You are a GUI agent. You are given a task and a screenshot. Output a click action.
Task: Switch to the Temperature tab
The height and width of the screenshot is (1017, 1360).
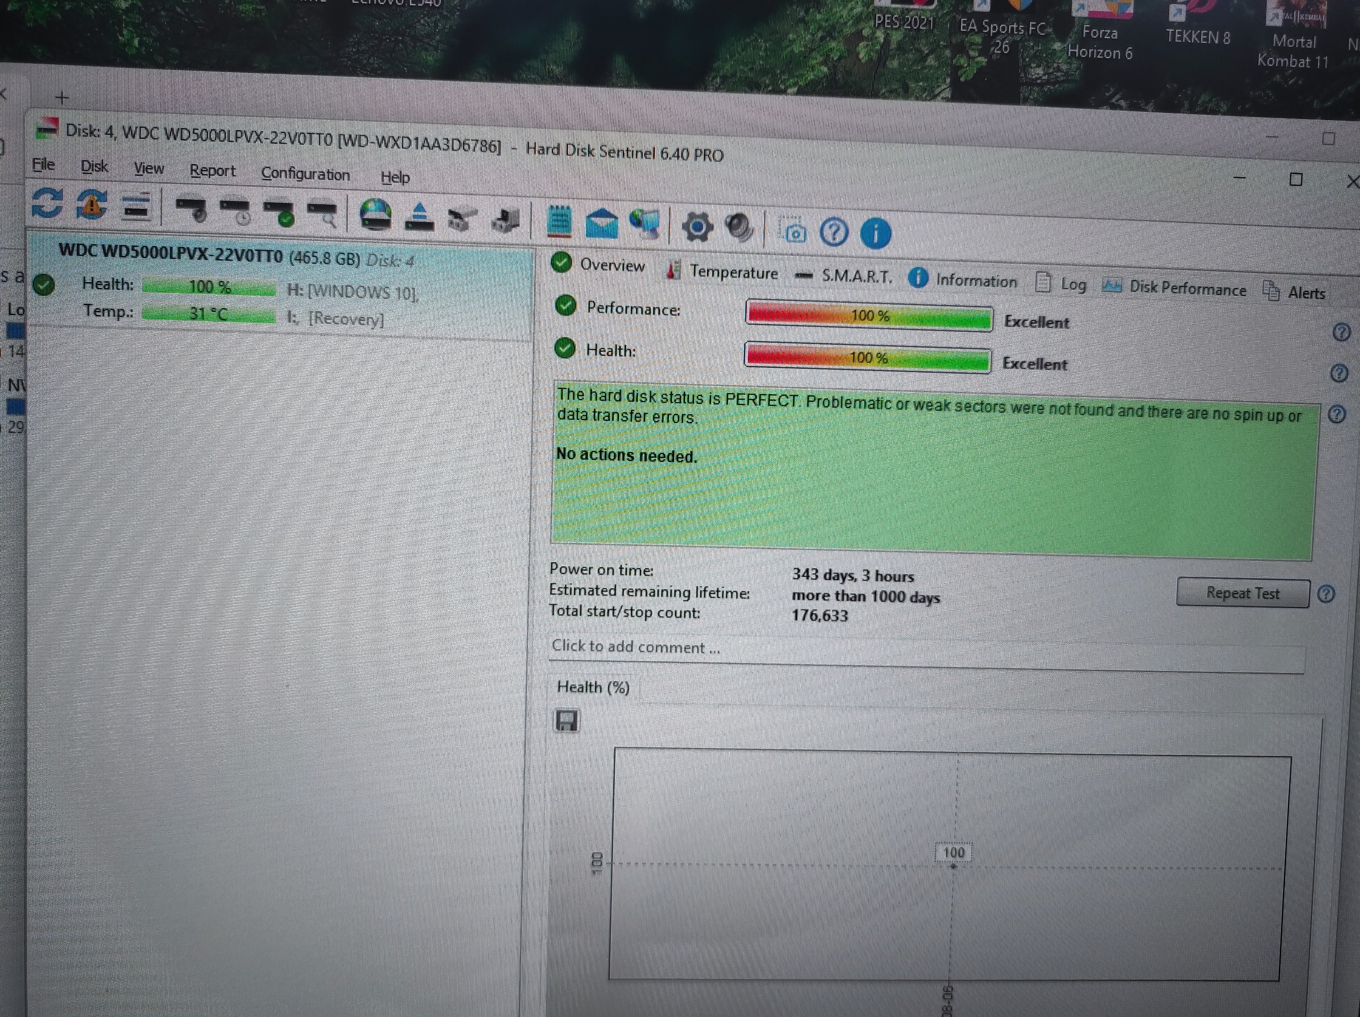722,271
